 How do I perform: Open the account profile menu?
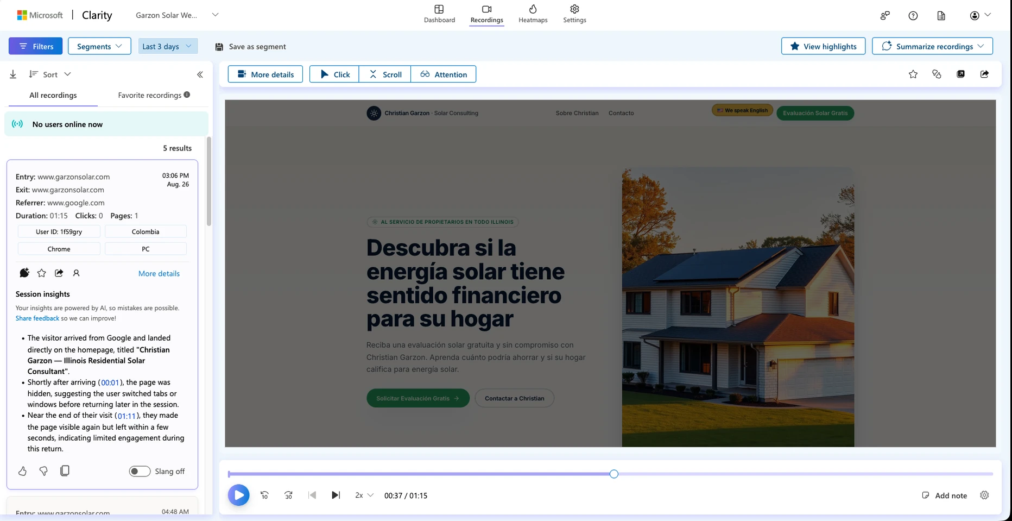point(980,15)
